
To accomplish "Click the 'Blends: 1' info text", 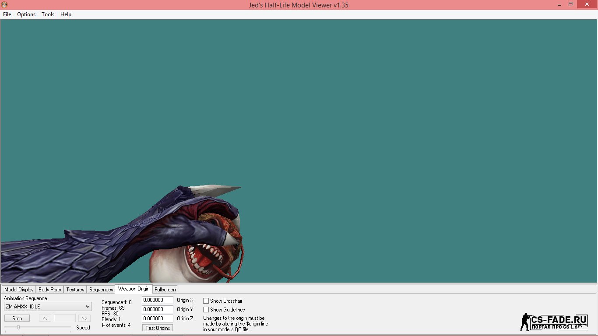I will pos(111,319).
